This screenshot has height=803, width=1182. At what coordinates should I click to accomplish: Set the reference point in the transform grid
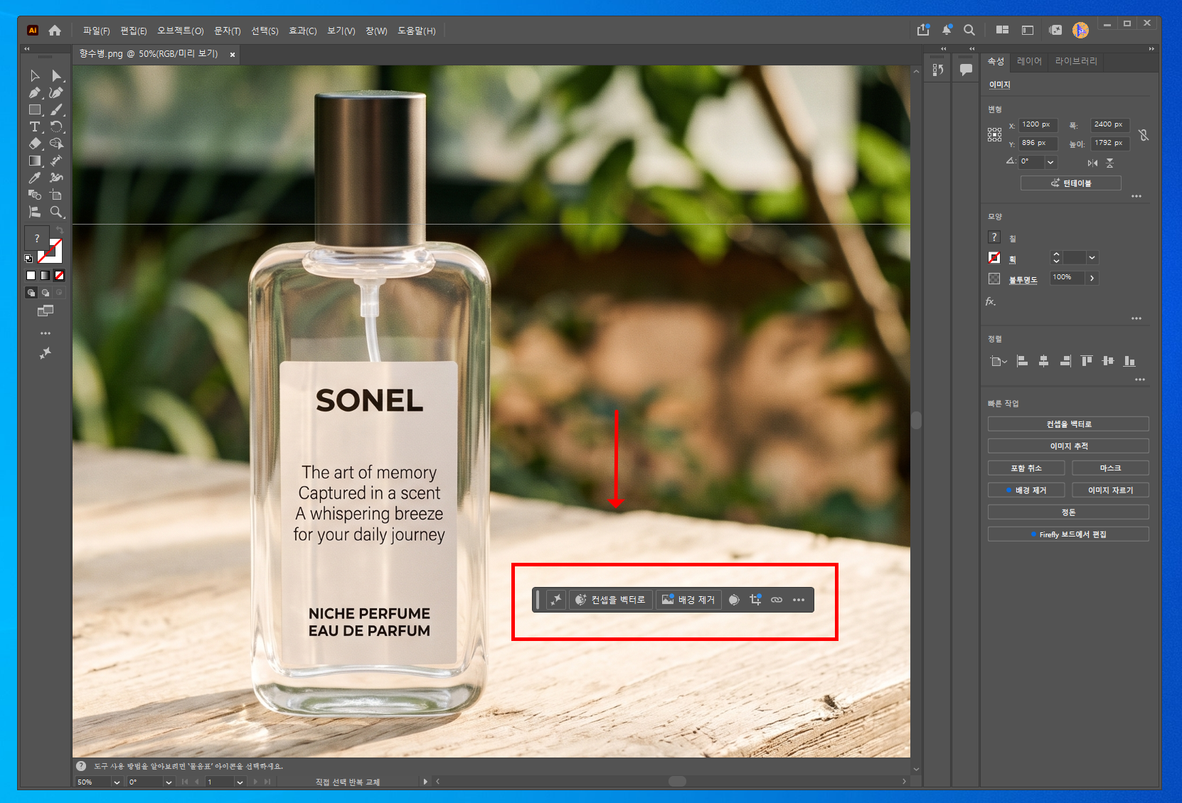[x=994, y=135]
